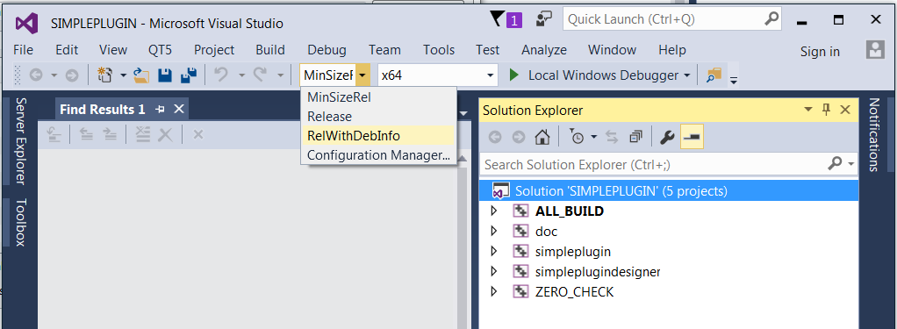Click the Quick Launch search magnifier
Image resolution: width=897 pixels, height=329 pixels.
(x=771, y=19)
